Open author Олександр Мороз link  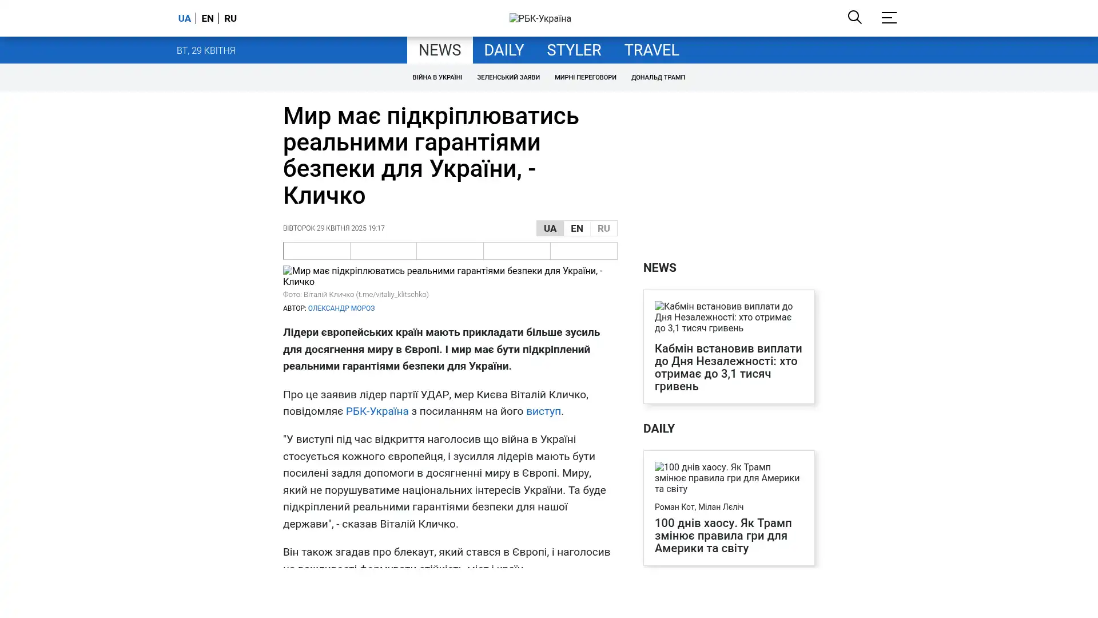341,308
